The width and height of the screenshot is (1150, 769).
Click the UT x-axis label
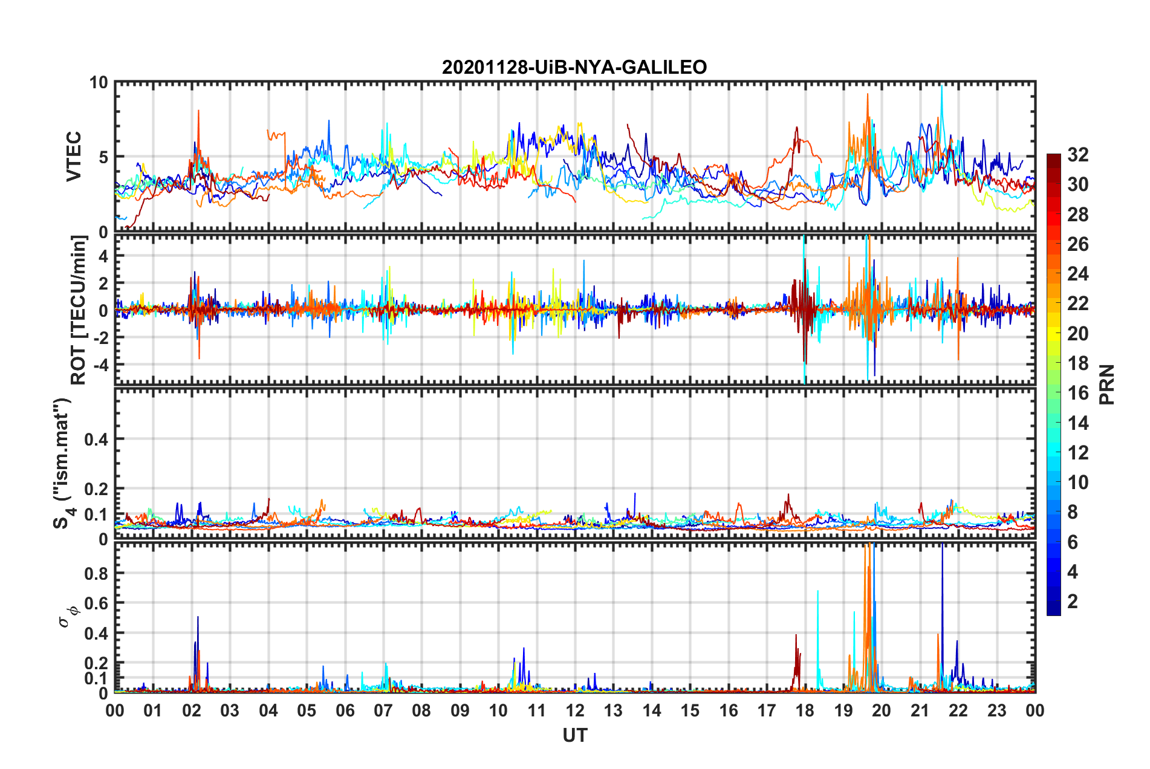coord(574,735)
